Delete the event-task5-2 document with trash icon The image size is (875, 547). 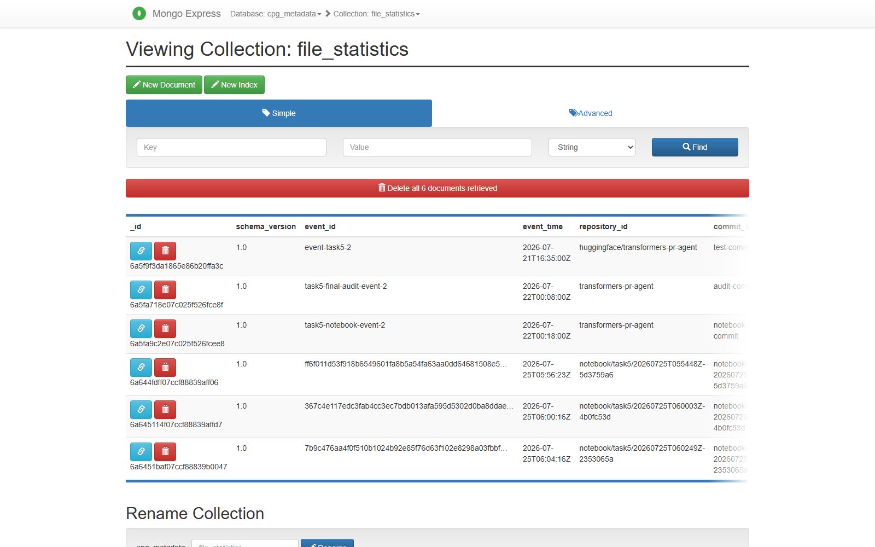pos(165,251)
